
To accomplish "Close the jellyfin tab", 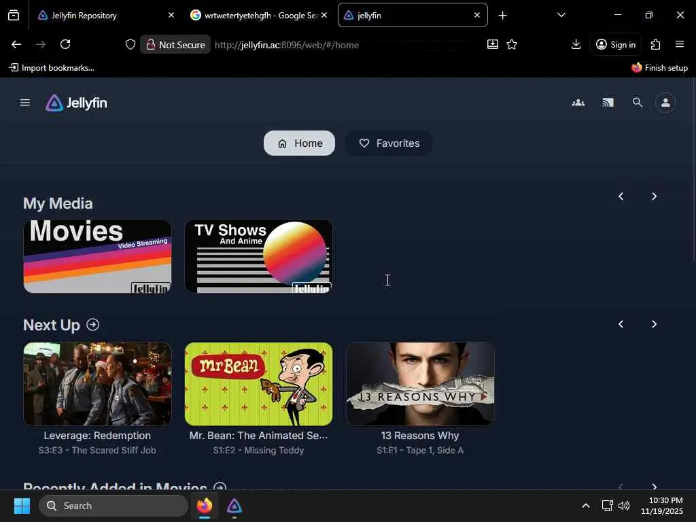I will click(x=477, y=15).
